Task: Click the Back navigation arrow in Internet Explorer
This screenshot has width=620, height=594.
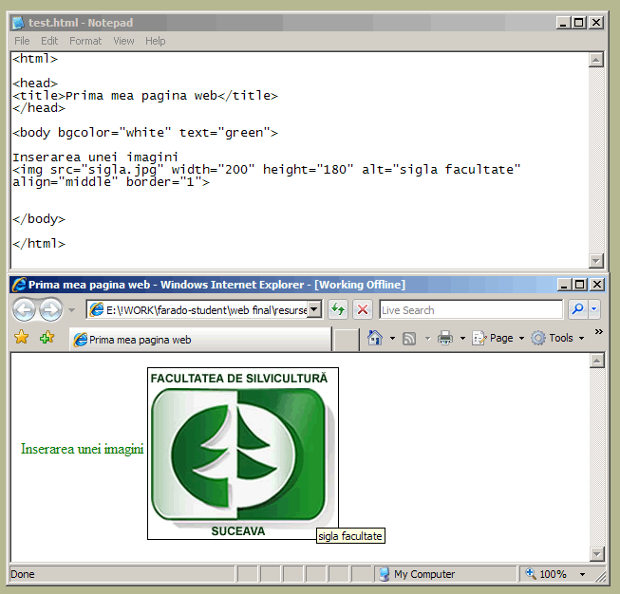Action: pos(25,310)
